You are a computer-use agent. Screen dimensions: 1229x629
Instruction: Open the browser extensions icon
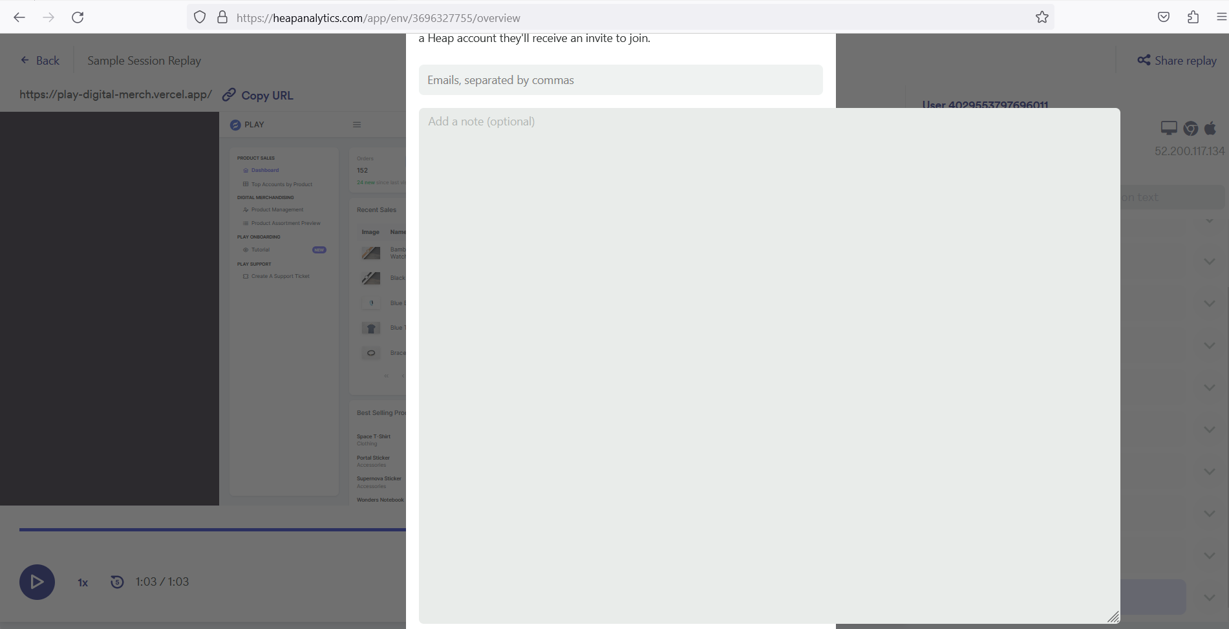pos(1193,17)
